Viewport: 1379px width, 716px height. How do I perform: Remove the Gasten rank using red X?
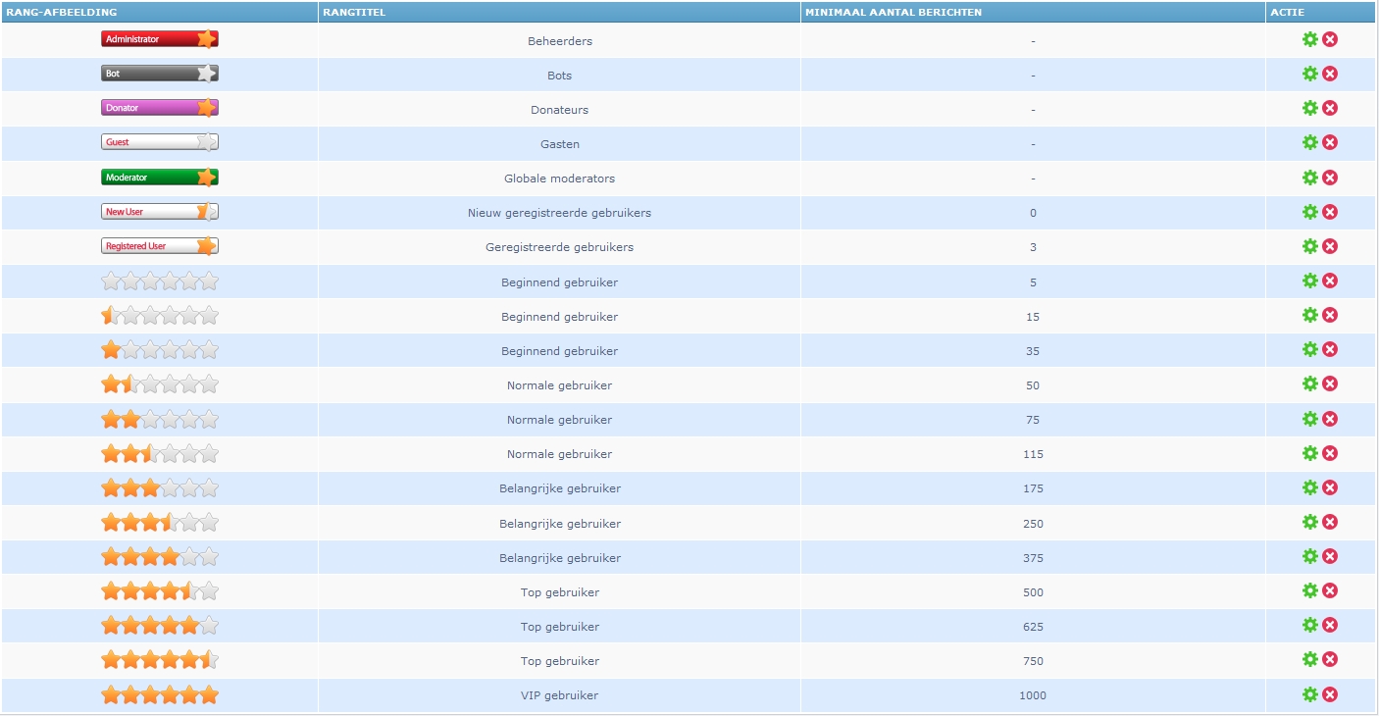pos(1330,142)
